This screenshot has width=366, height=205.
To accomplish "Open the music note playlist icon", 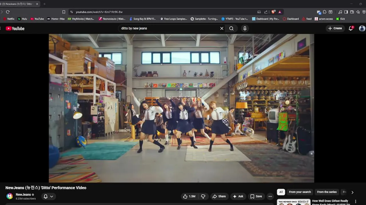I will click(340, 12).
